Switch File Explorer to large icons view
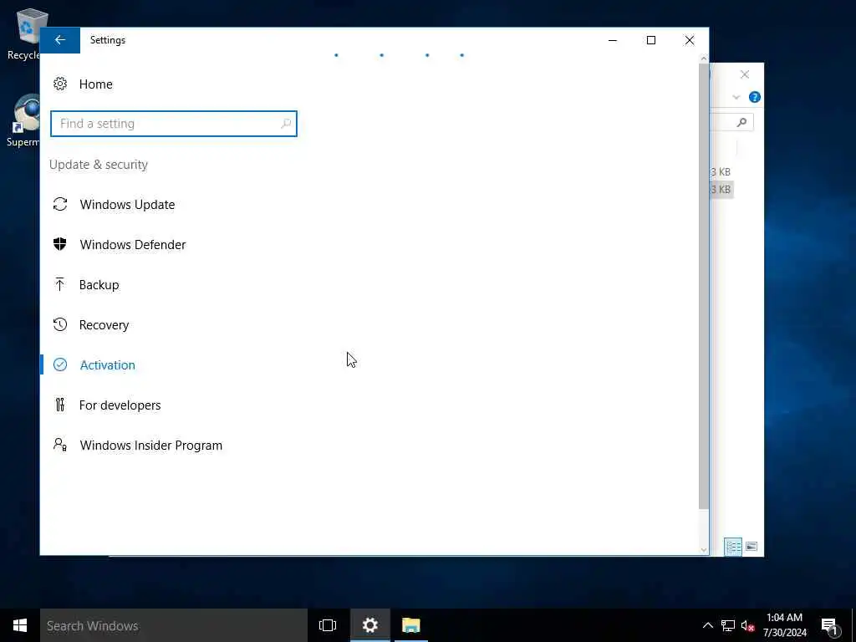Screen dimensions: 856x642 tap(752, 547)
